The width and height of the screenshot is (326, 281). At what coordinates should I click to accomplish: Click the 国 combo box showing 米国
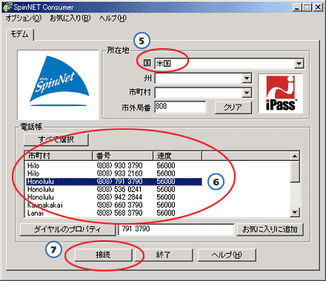tap(229, 64)
